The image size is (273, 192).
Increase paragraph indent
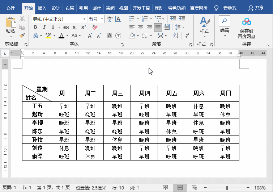[x=182, y=19]
